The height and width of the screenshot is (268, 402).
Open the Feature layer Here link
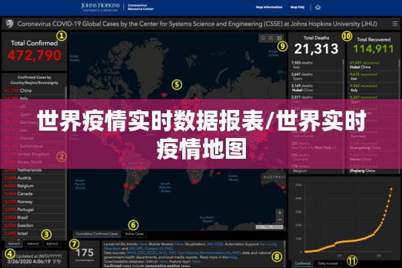196,261
